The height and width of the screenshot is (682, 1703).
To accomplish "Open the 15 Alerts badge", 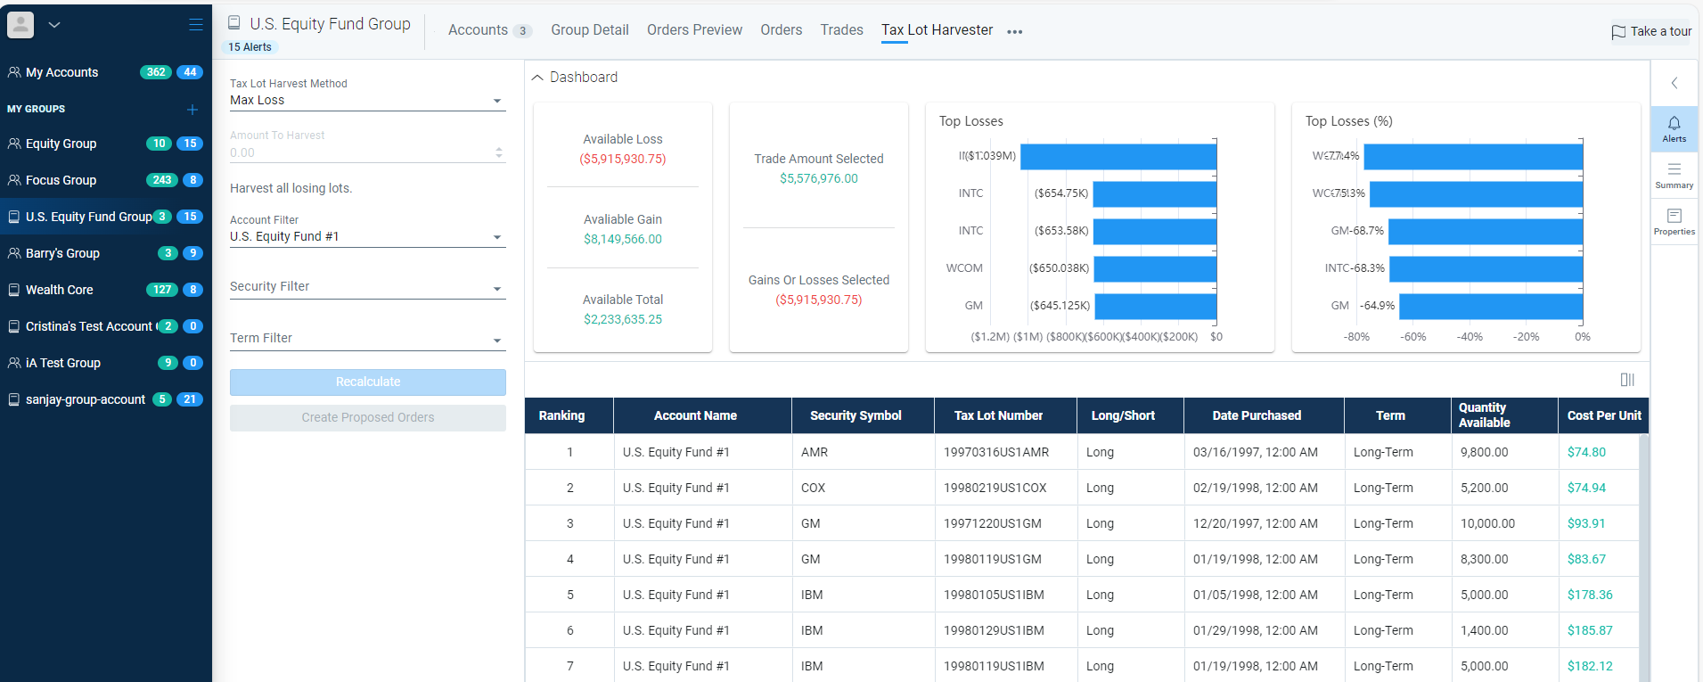I will pos(250,47).
